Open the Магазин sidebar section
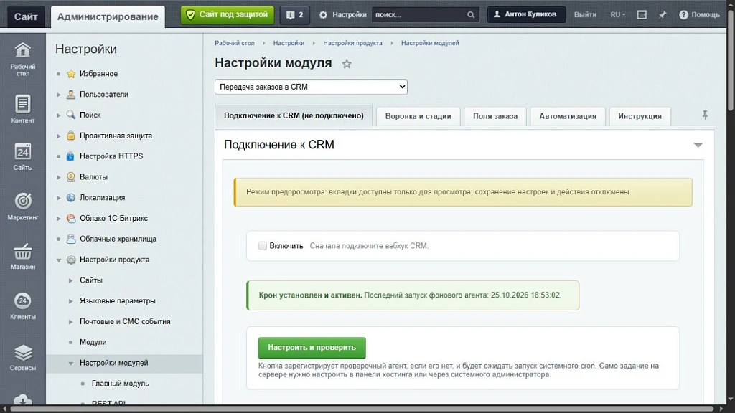Viewport: 735px width, 413px height. tap(22, 256)
